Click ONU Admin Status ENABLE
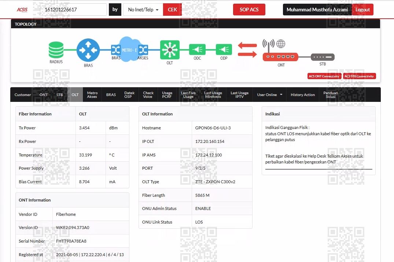Screen dimensions: 394x262 click(x=203, y=209)
